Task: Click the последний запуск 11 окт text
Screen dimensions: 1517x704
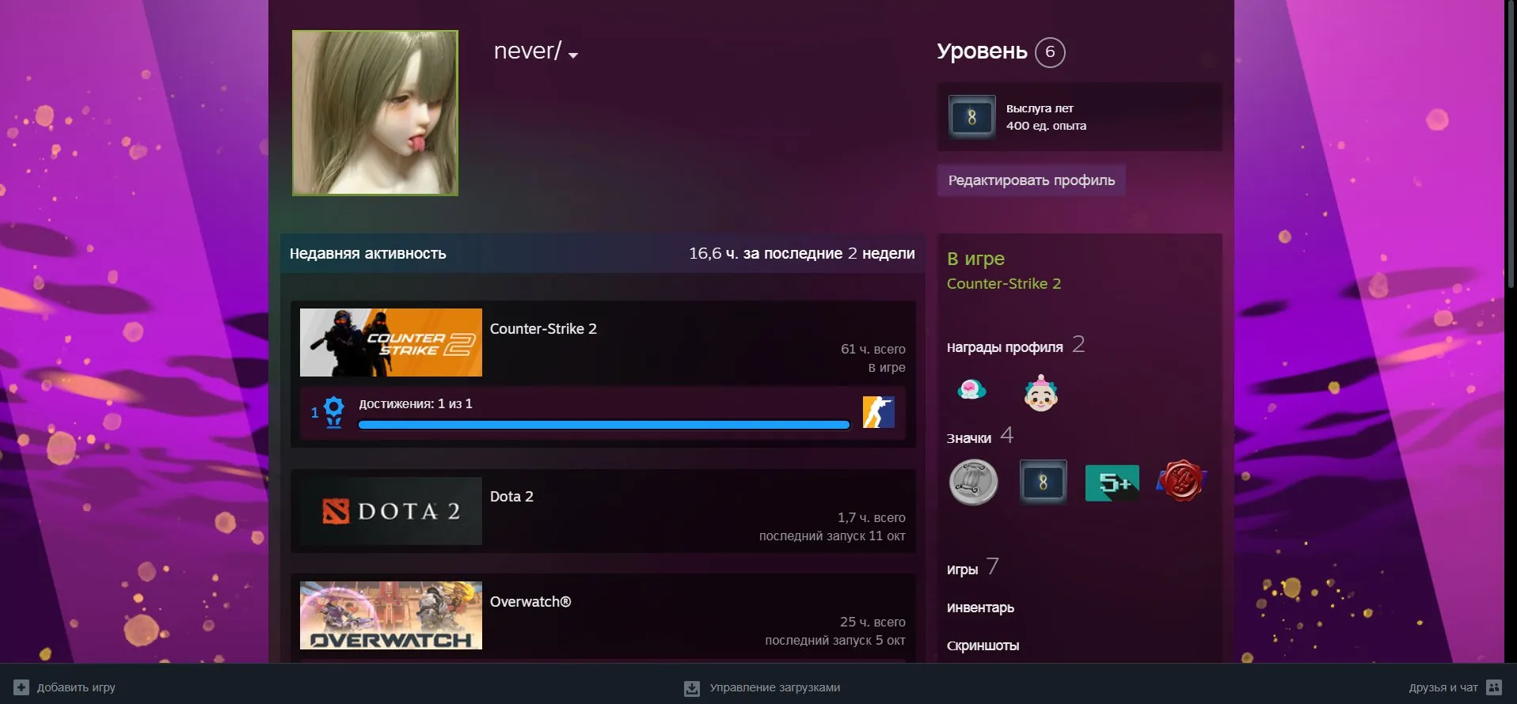Action: [832, 536]
